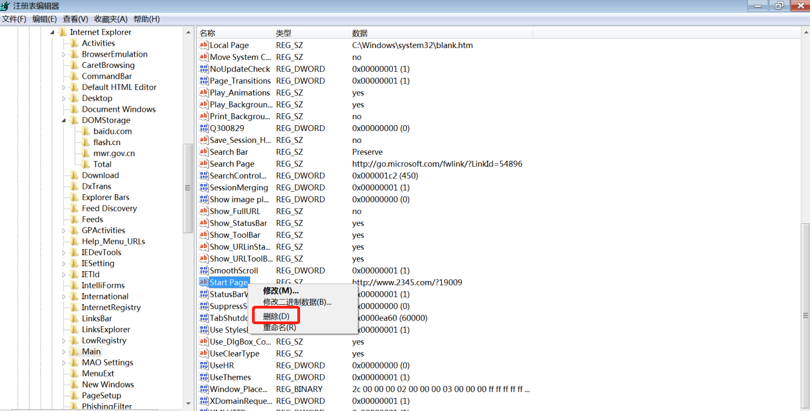Click the string icon beside Start Page
The height and width of the screenshot is (411, 810).
pos(204,282)
